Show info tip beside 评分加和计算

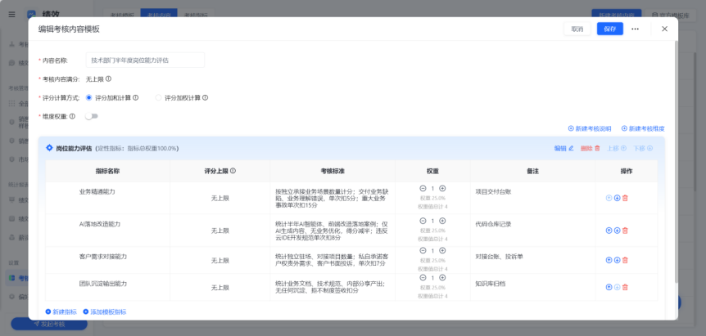[x=135, y=97]
